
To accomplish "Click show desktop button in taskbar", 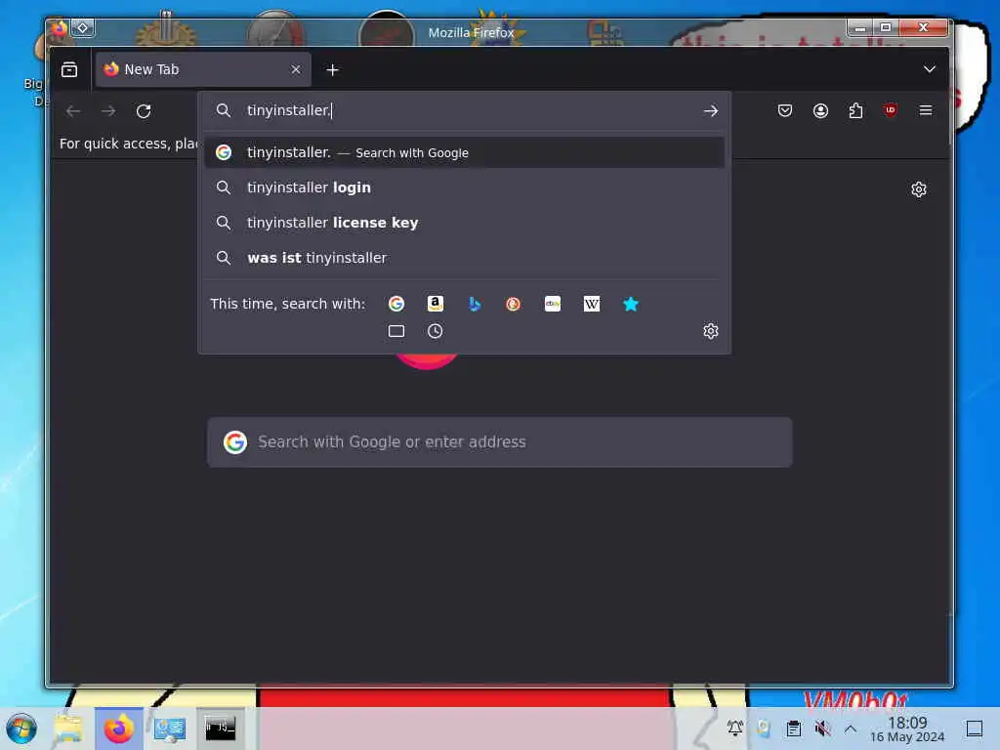I will click(974, 729).
